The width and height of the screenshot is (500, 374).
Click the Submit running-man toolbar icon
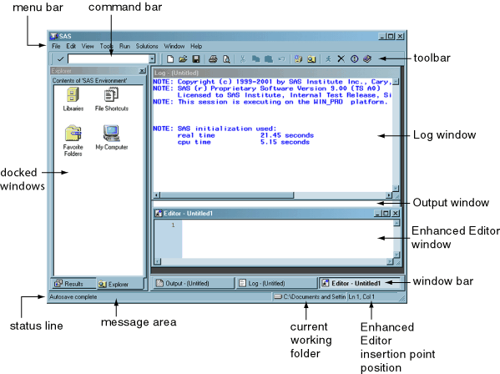(328, 59)
